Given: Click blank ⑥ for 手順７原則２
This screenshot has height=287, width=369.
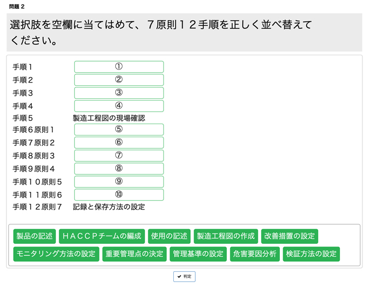Looking at the screenshot, I should 119,143.
